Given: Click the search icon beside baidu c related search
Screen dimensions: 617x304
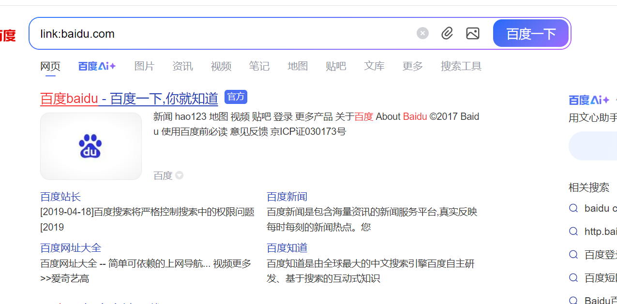Looking at the screenshot, I should click(x=573, y=208).
